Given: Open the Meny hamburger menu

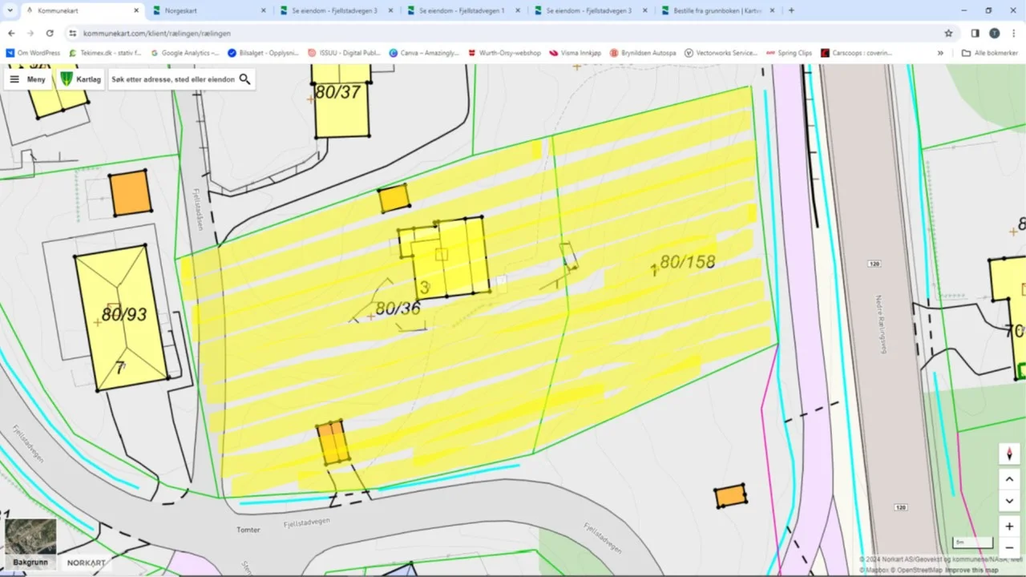Looking at the screenshot, I should pyautogui.click(x=27, y=79).
